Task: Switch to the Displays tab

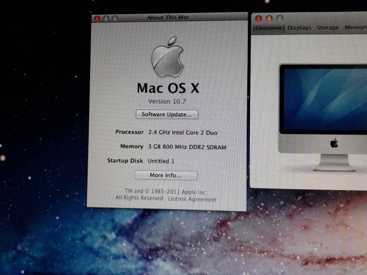Action: click(x=299, y=28)
